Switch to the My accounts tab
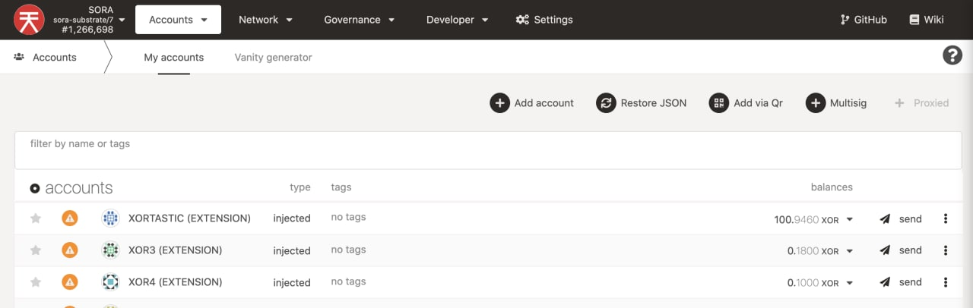The width and height of the screenshot is (973, 308). 174,57
